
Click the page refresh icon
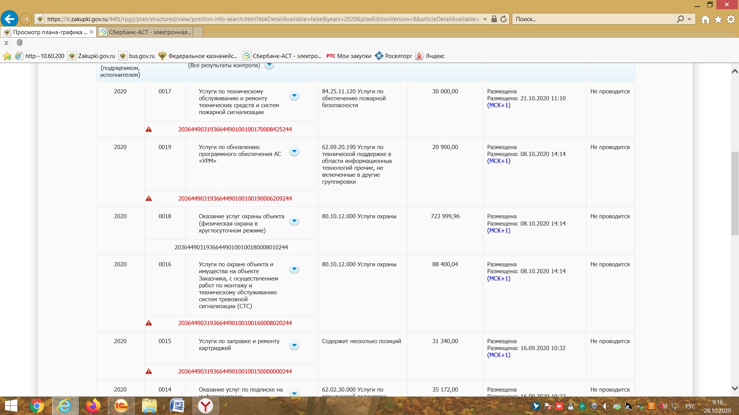[503, 19]
